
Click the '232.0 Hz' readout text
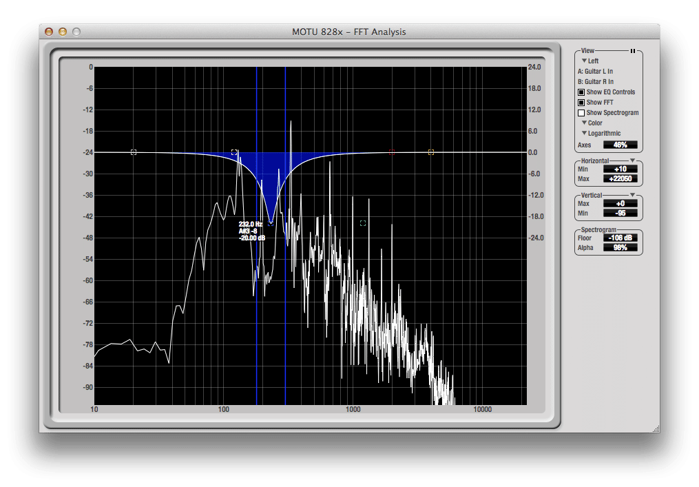point(251,225)
